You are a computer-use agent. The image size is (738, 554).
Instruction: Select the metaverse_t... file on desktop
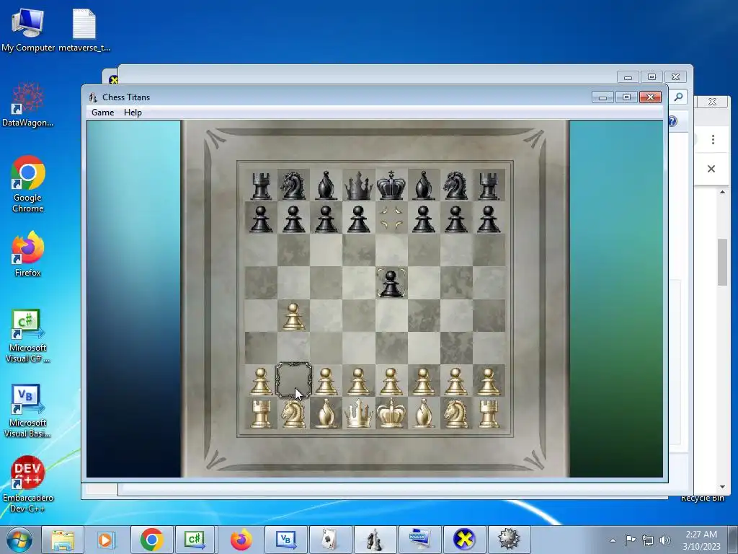[x=84, y=30]
